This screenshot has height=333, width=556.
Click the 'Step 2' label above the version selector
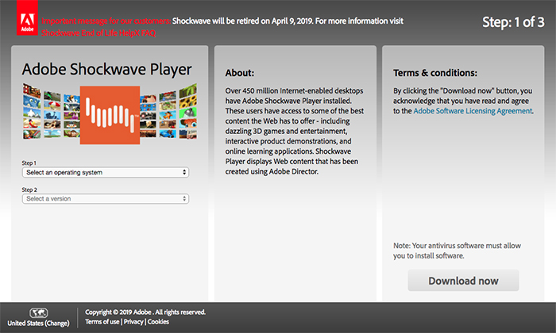click(29, 189)
